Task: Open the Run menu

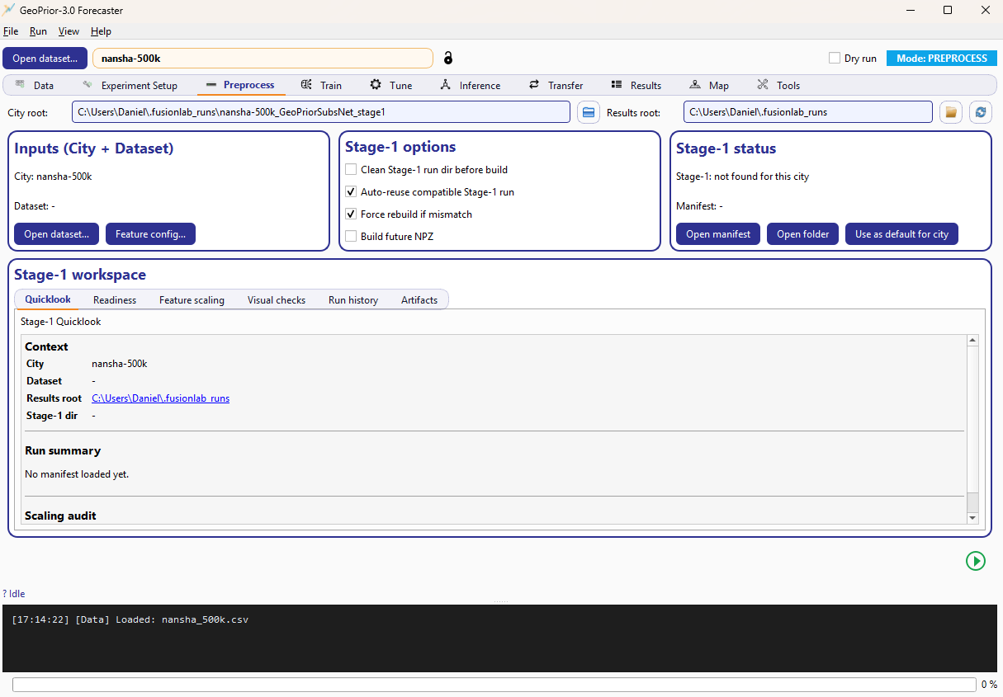Action: click(38, 31)
